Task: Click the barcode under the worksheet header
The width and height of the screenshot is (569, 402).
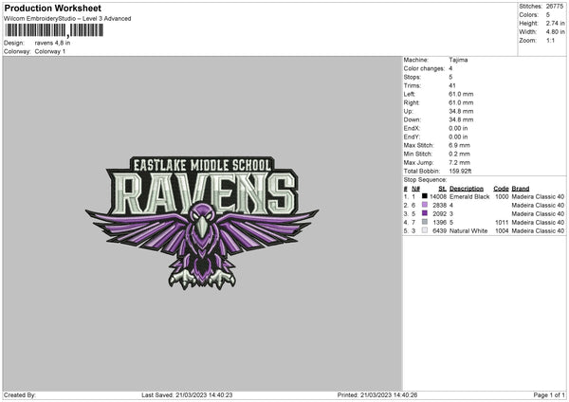Action: point(54,30)
